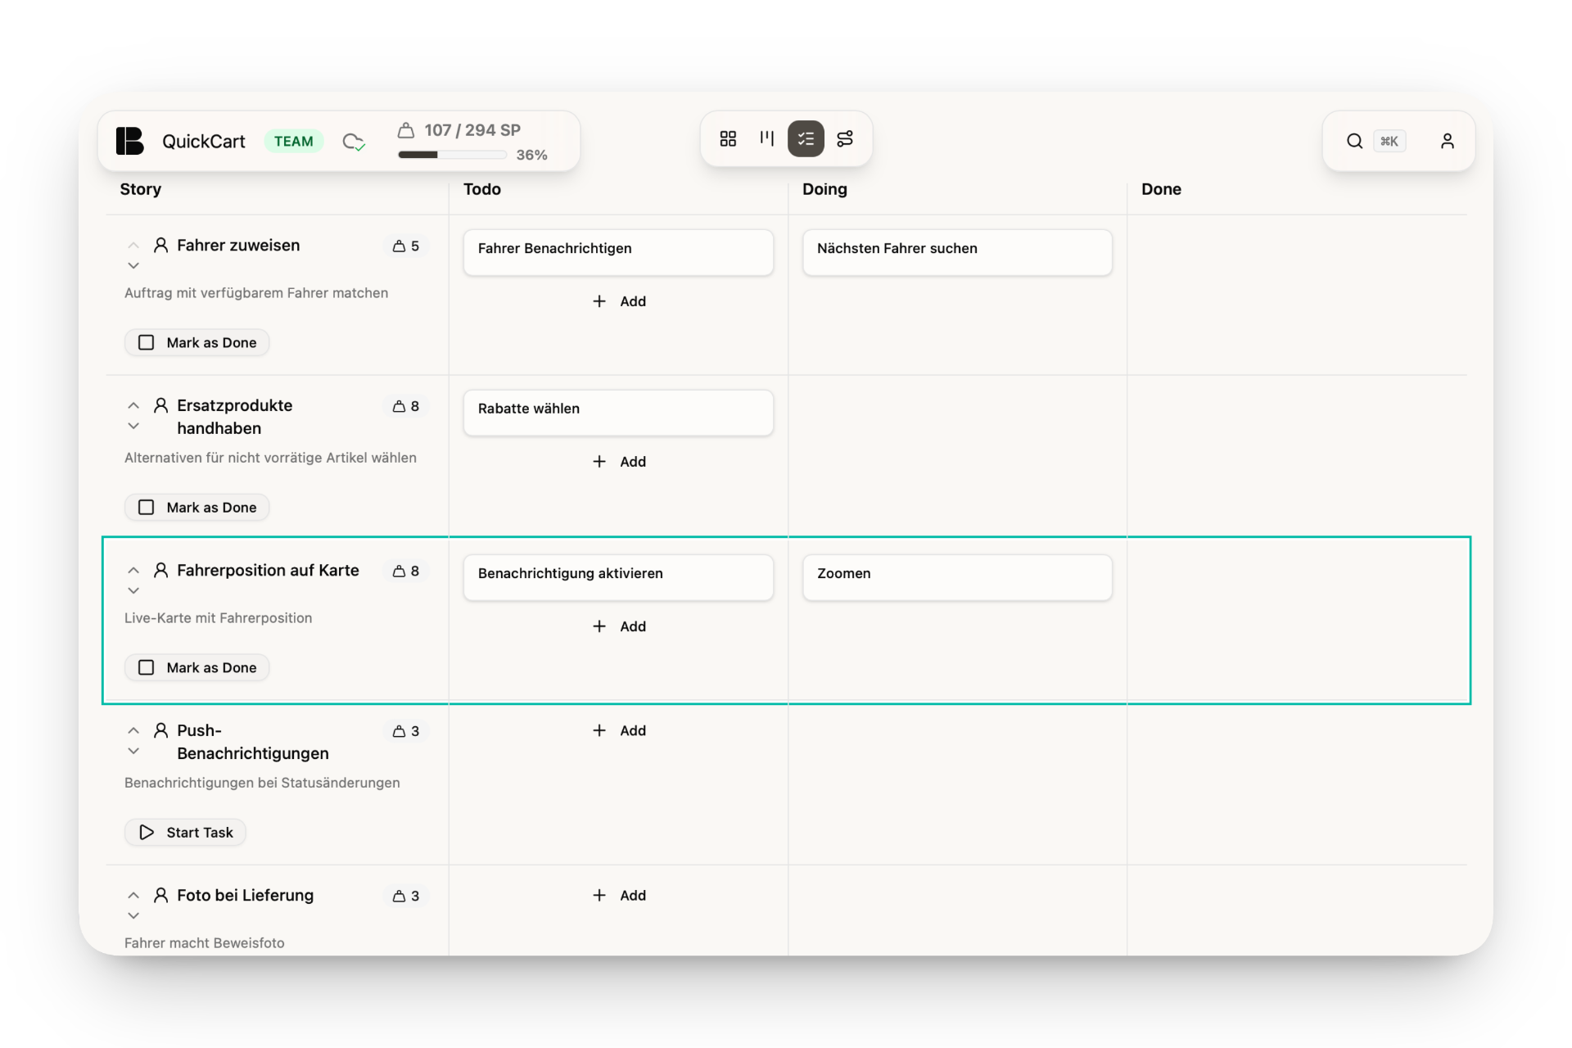Image resolution: width=1572 pixels, height=1048 pixels.
Task: Click the TEAM badge
Action: pos(294,141)
